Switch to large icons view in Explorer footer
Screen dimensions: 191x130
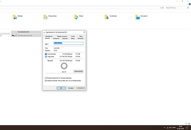189,124
